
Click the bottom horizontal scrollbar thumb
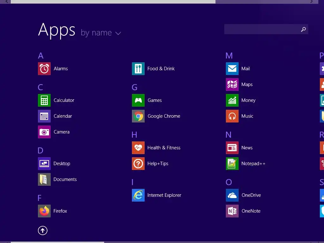click(x=58, y=242)
